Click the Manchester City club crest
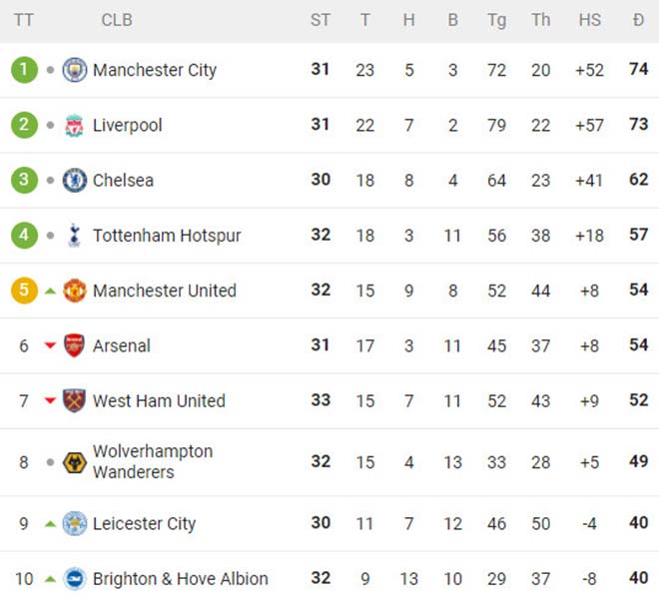Image resolution: width=659 pixels, height=602 pixels. [75, 70]
